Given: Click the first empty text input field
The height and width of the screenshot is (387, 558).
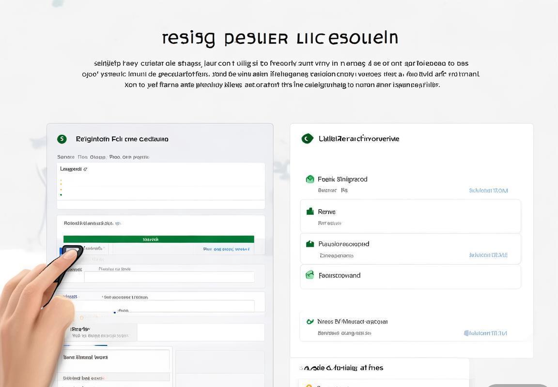Looking at the screenshot, I should [169, 277].
